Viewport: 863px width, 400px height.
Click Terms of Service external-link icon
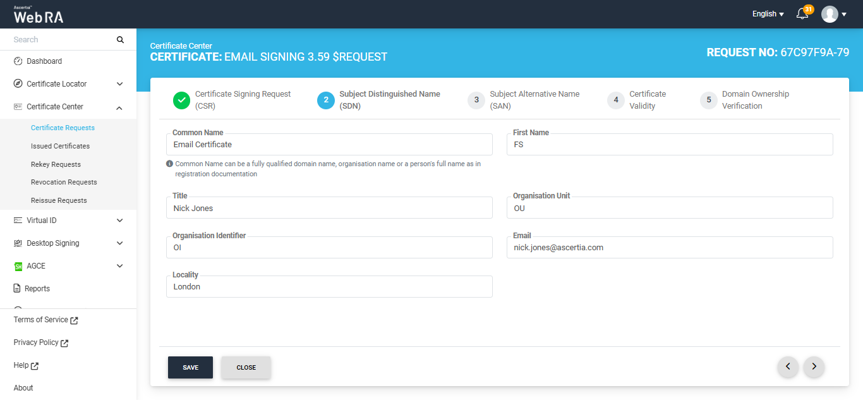pos(75,320)
